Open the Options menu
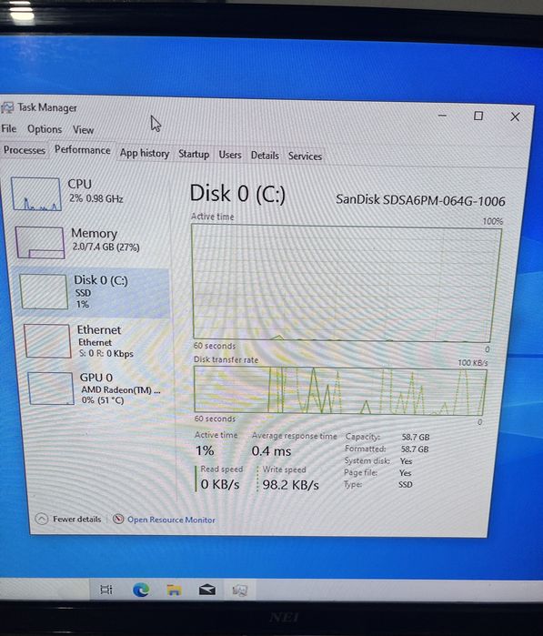Viewport: 543px width, 636px height. click(45, 129)
